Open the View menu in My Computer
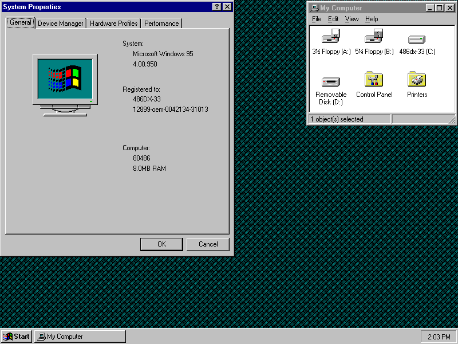 pos(352,19)
